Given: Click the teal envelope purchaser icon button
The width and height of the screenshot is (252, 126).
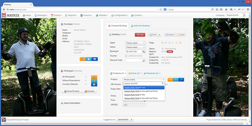Looking at the screenshot, I should 88,59.
